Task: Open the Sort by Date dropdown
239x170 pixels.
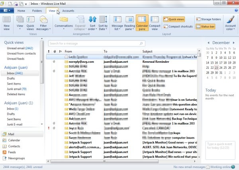Action: pos(103,23)
